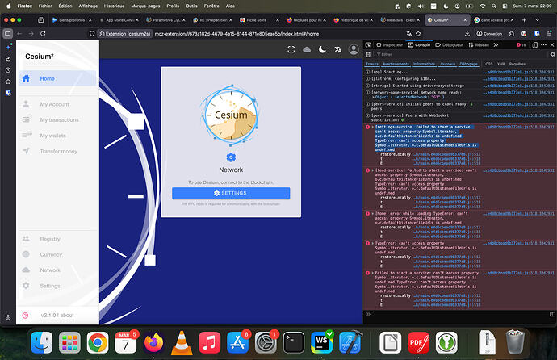
Task: Enter fullscreen with the expand icon
Action: point(292,50)
